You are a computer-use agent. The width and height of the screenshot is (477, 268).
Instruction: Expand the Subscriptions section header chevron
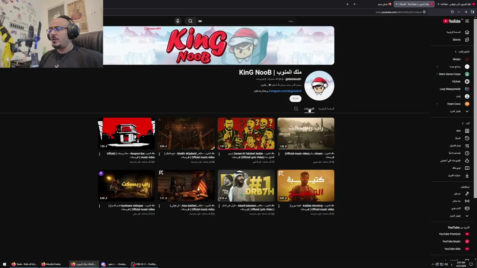coord(455,52)
